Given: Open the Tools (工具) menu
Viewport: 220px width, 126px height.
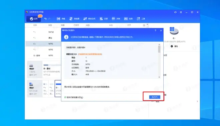Looking at the screenshot, I should pos(141,19).
